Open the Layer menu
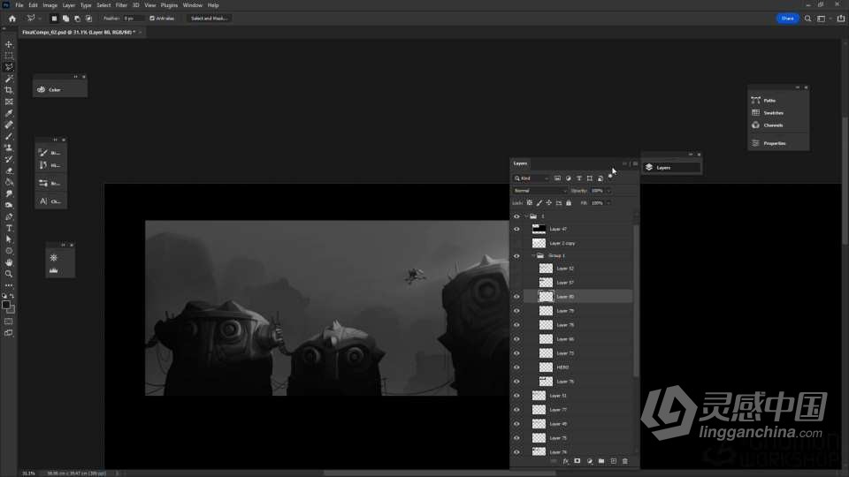Viewport: 849px width, 477px height. click(69, 5)
